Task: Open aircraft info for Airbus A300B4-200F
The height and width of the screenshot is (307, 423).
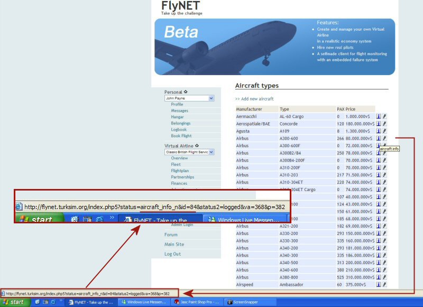Action: (379, 160)
